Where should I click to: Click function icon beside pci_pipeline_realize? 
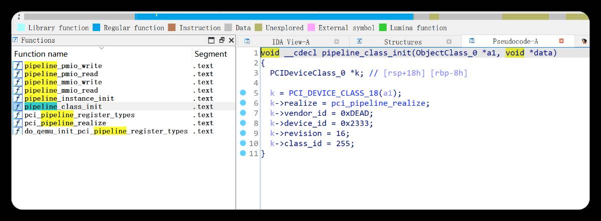18,123
